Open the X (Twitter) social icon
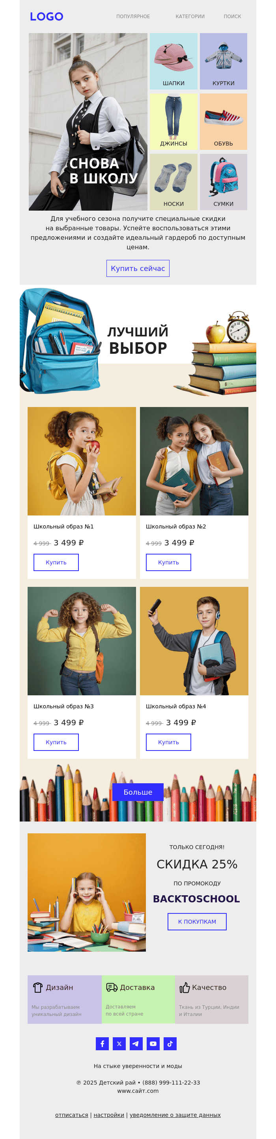The image size is (276, 1139). pyautogui.click(x=119, y=1044)
